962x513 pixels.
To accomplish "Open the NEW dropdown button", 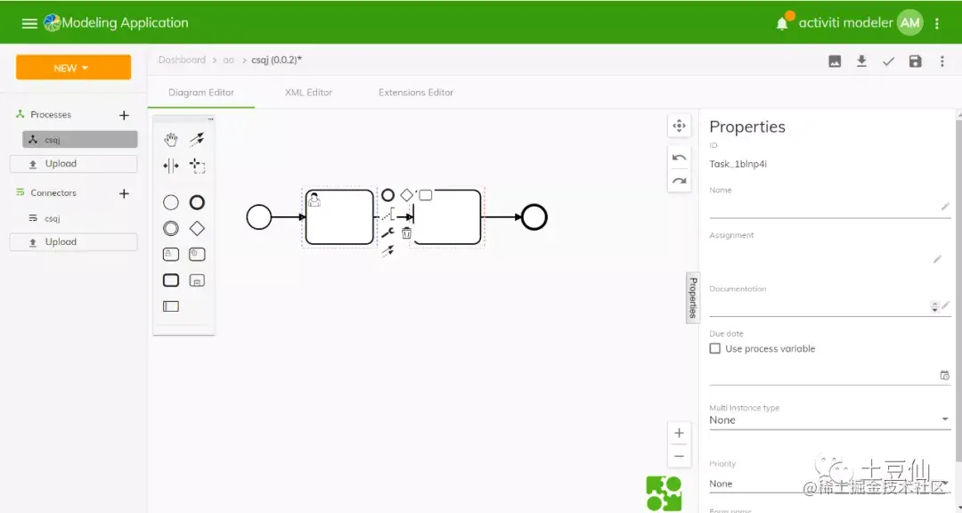I will (x=74, y=68).
